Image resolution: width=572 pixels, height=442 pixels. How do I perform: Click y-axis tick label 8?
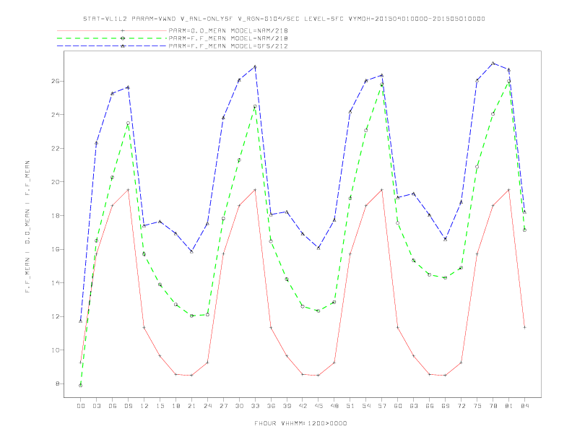[x=58, y=383]
